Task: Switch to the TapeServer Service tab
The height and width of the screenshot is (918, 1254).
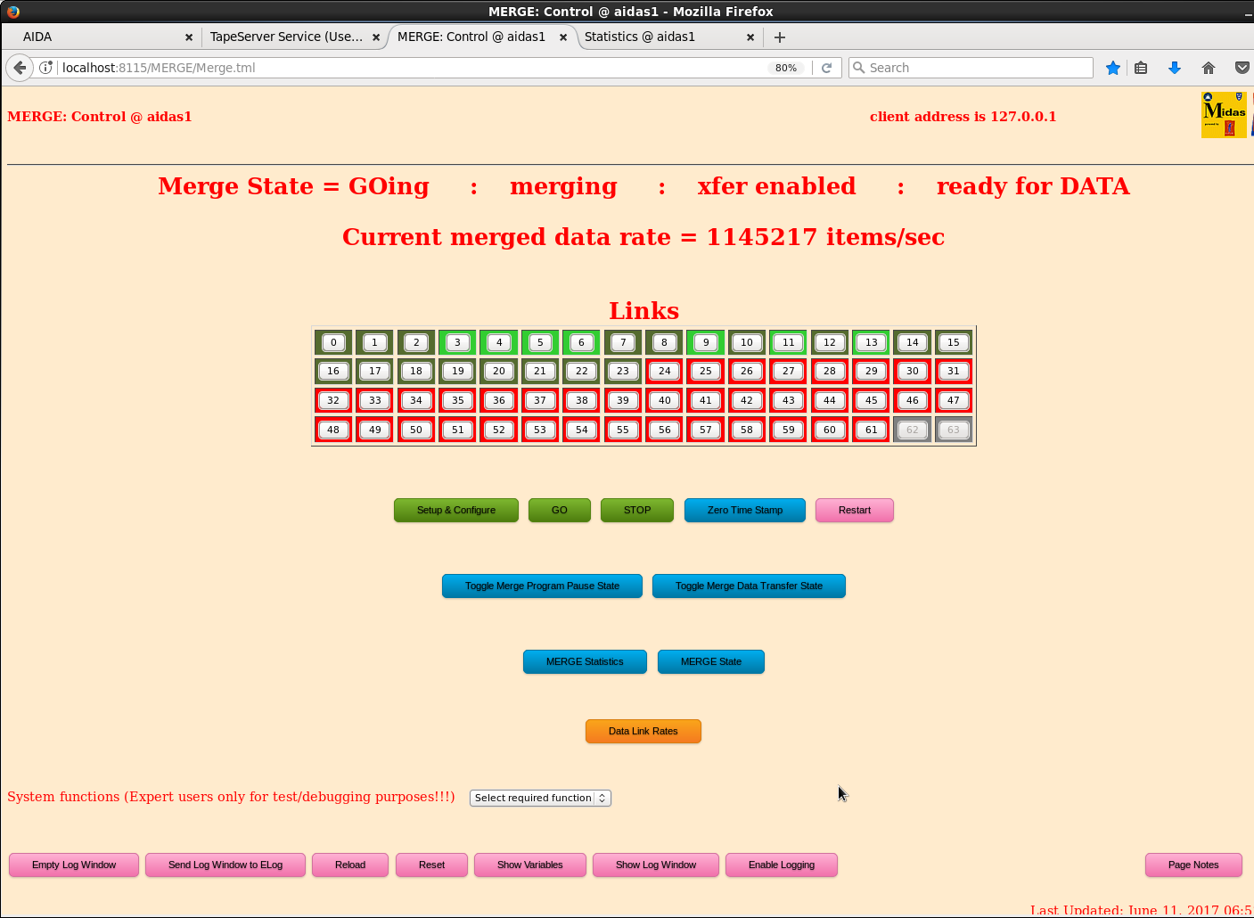Action: click(286, 37)
